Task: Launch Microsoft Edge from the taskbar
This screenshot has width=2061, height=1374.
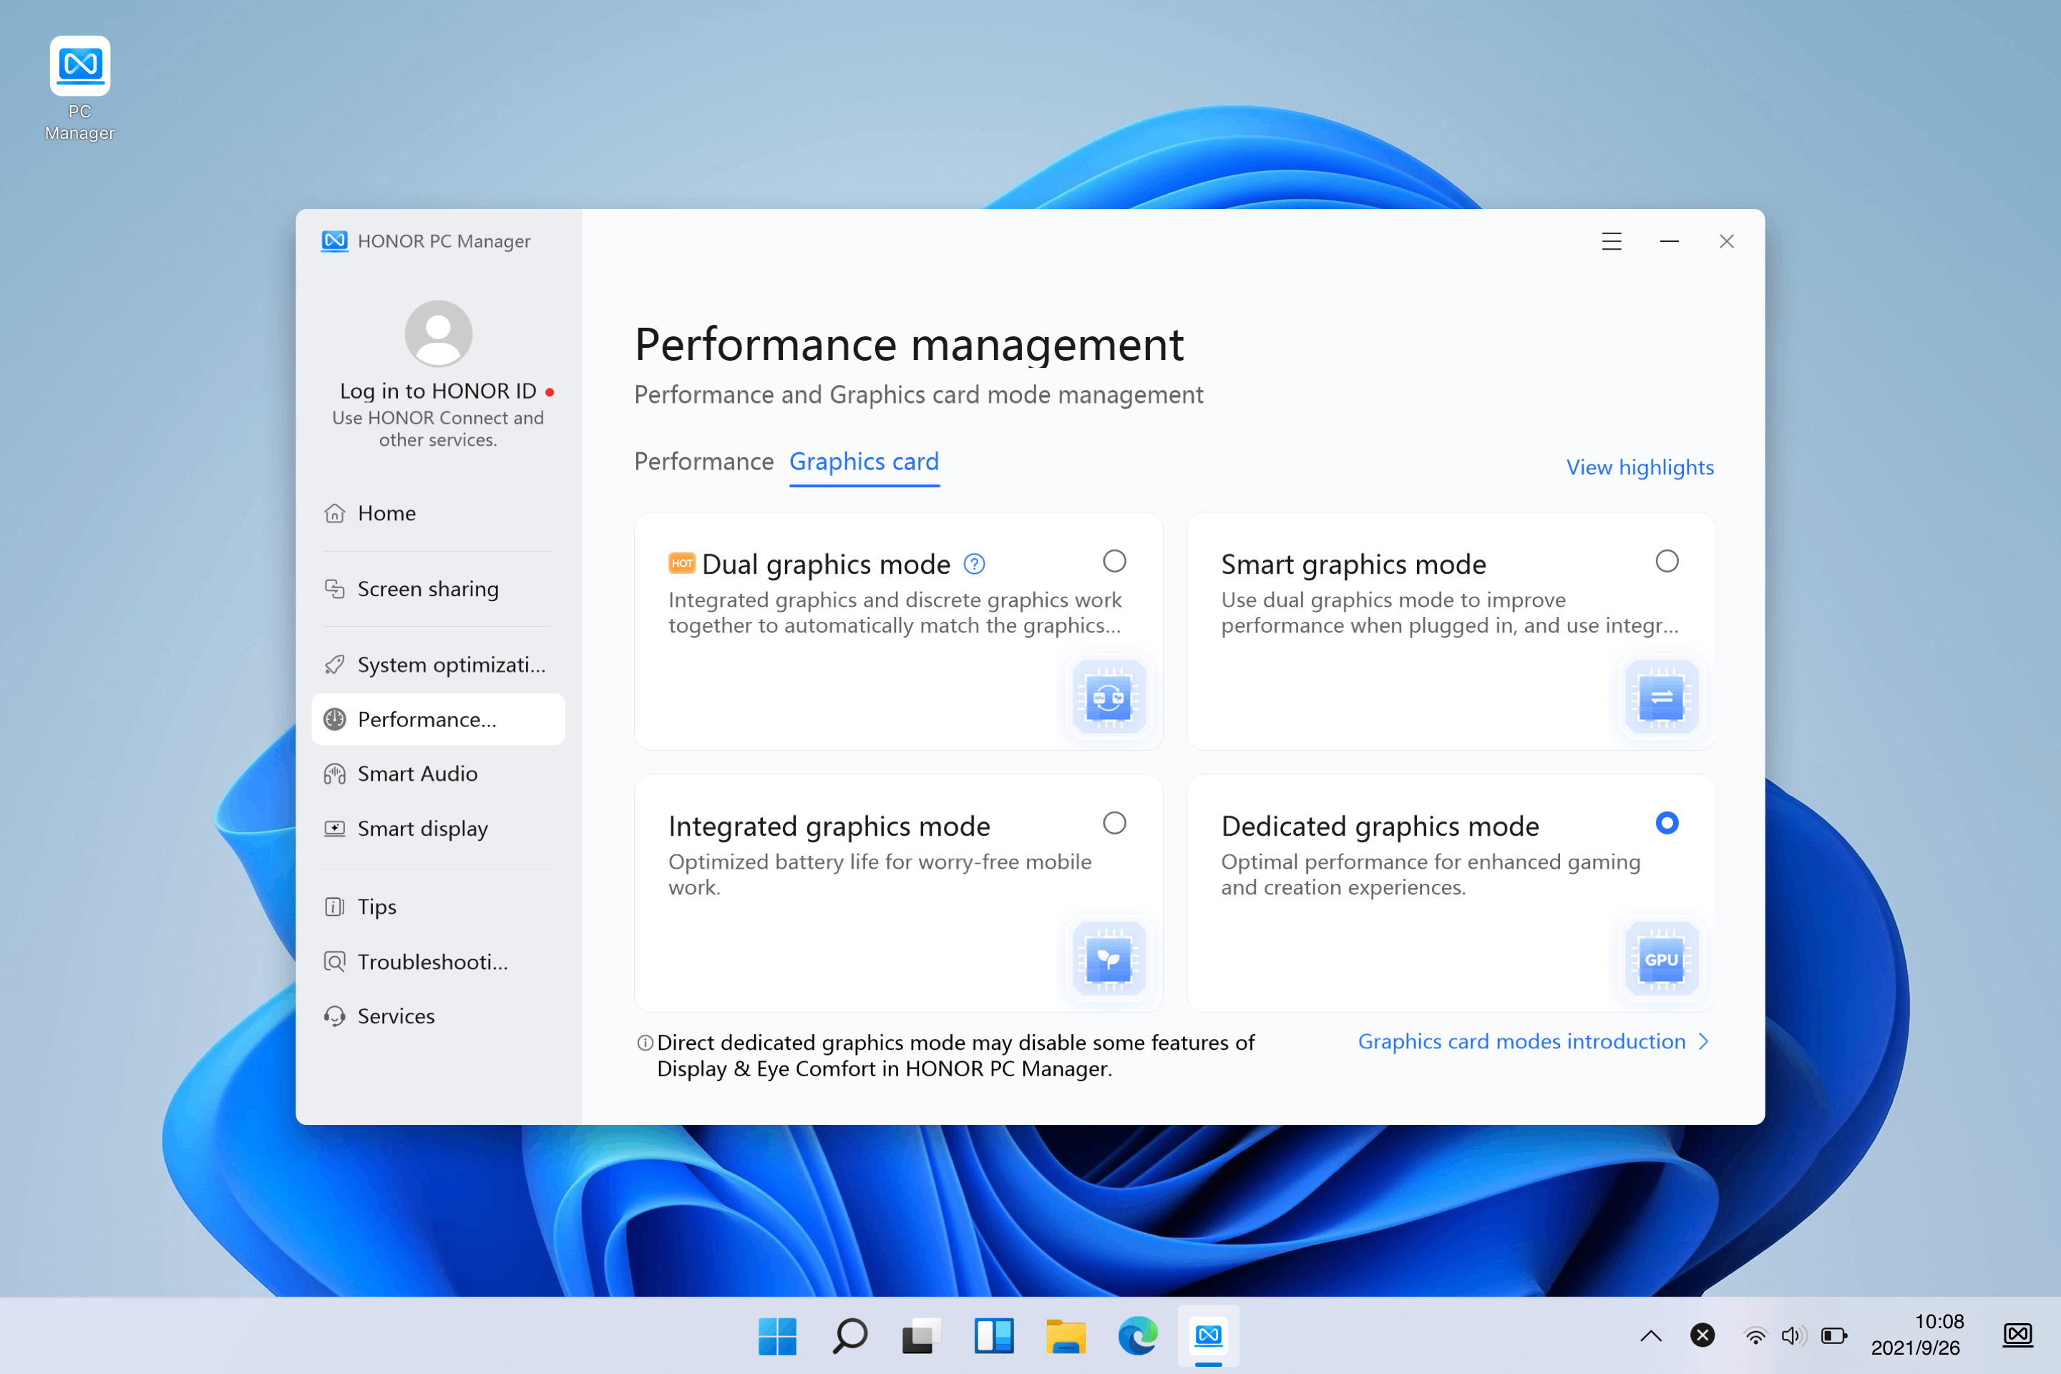Action: (1139, 1335)
